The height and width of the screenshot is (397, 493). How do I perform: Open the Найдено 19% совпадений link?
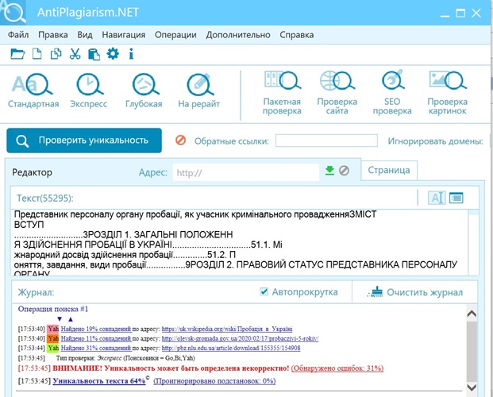pyautogui.click(x=96, y=329)
